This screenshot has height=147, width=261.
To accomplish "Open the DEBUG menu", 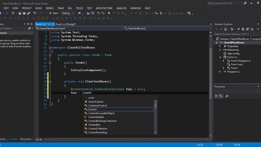I will click(50, 8).
